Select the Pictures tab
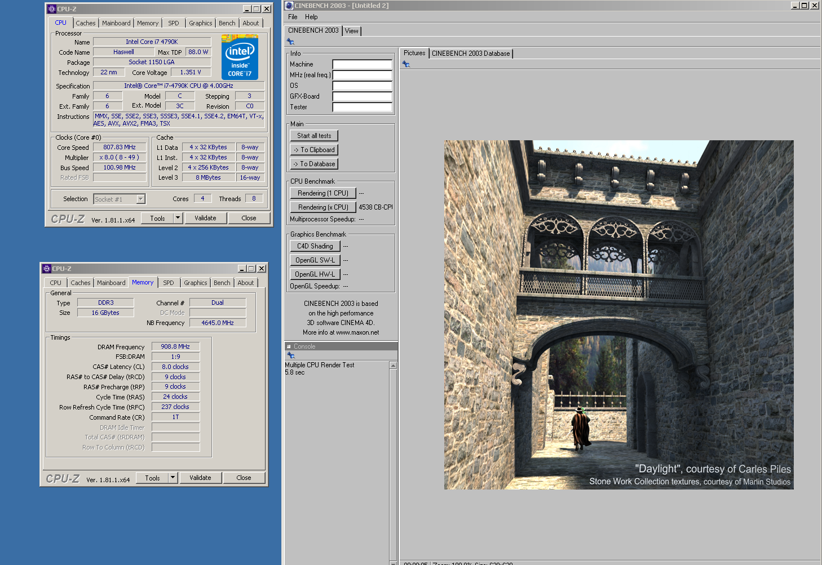The width and height of the screenshot is (822, 565). (414, 53)
